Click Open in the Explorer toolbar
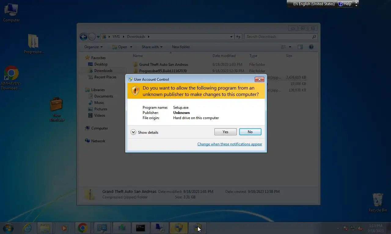Viewport: 391px width, 234px height. 119,47
